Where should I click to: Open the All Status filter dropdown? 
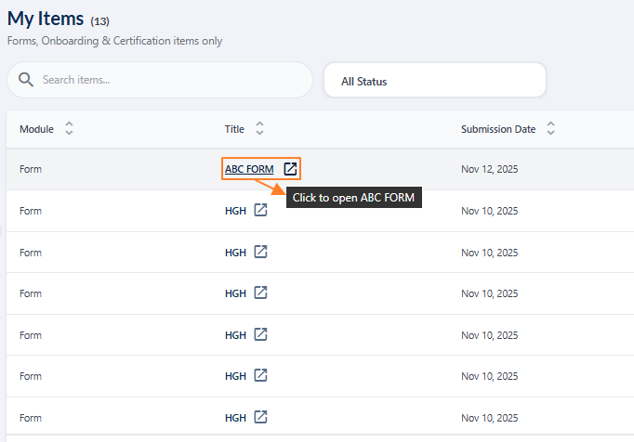tap(434, 81)
